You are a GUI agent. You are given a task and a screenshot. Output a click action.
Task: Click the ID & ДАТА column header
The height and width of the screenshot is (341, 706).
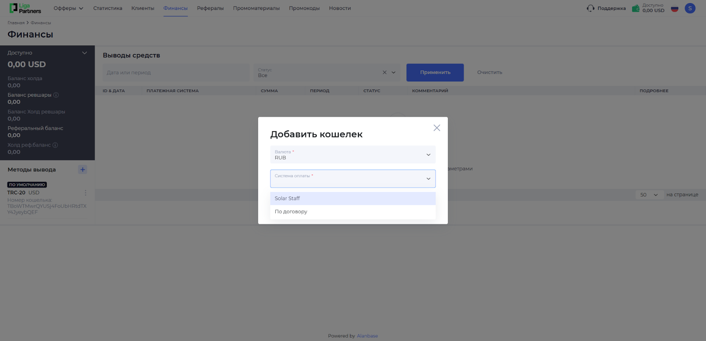coord(114,91)
